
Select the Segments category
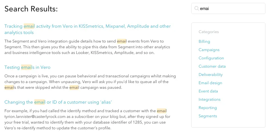pos(208,116)
